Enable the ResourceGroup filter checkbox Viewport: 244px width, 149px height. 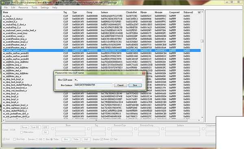tap(136, 129)
